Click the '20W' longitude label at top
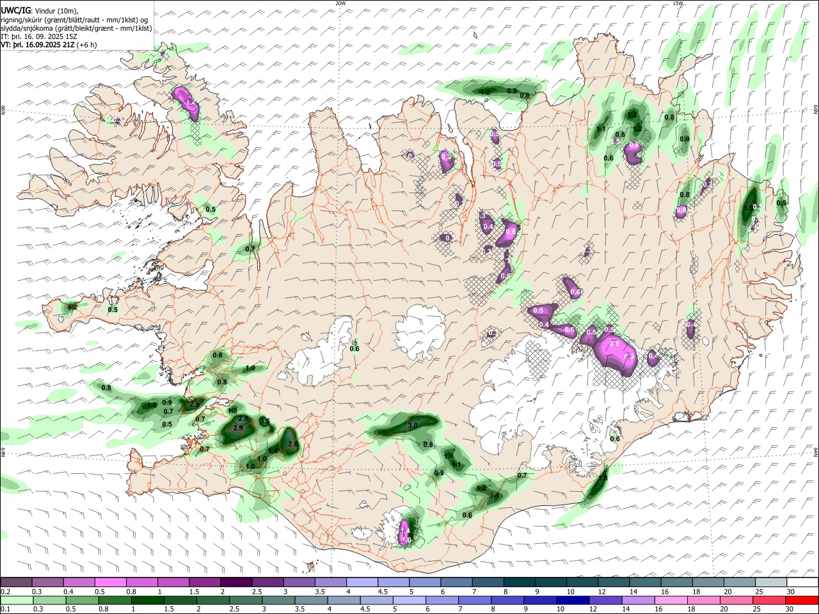 click(340, 3)
